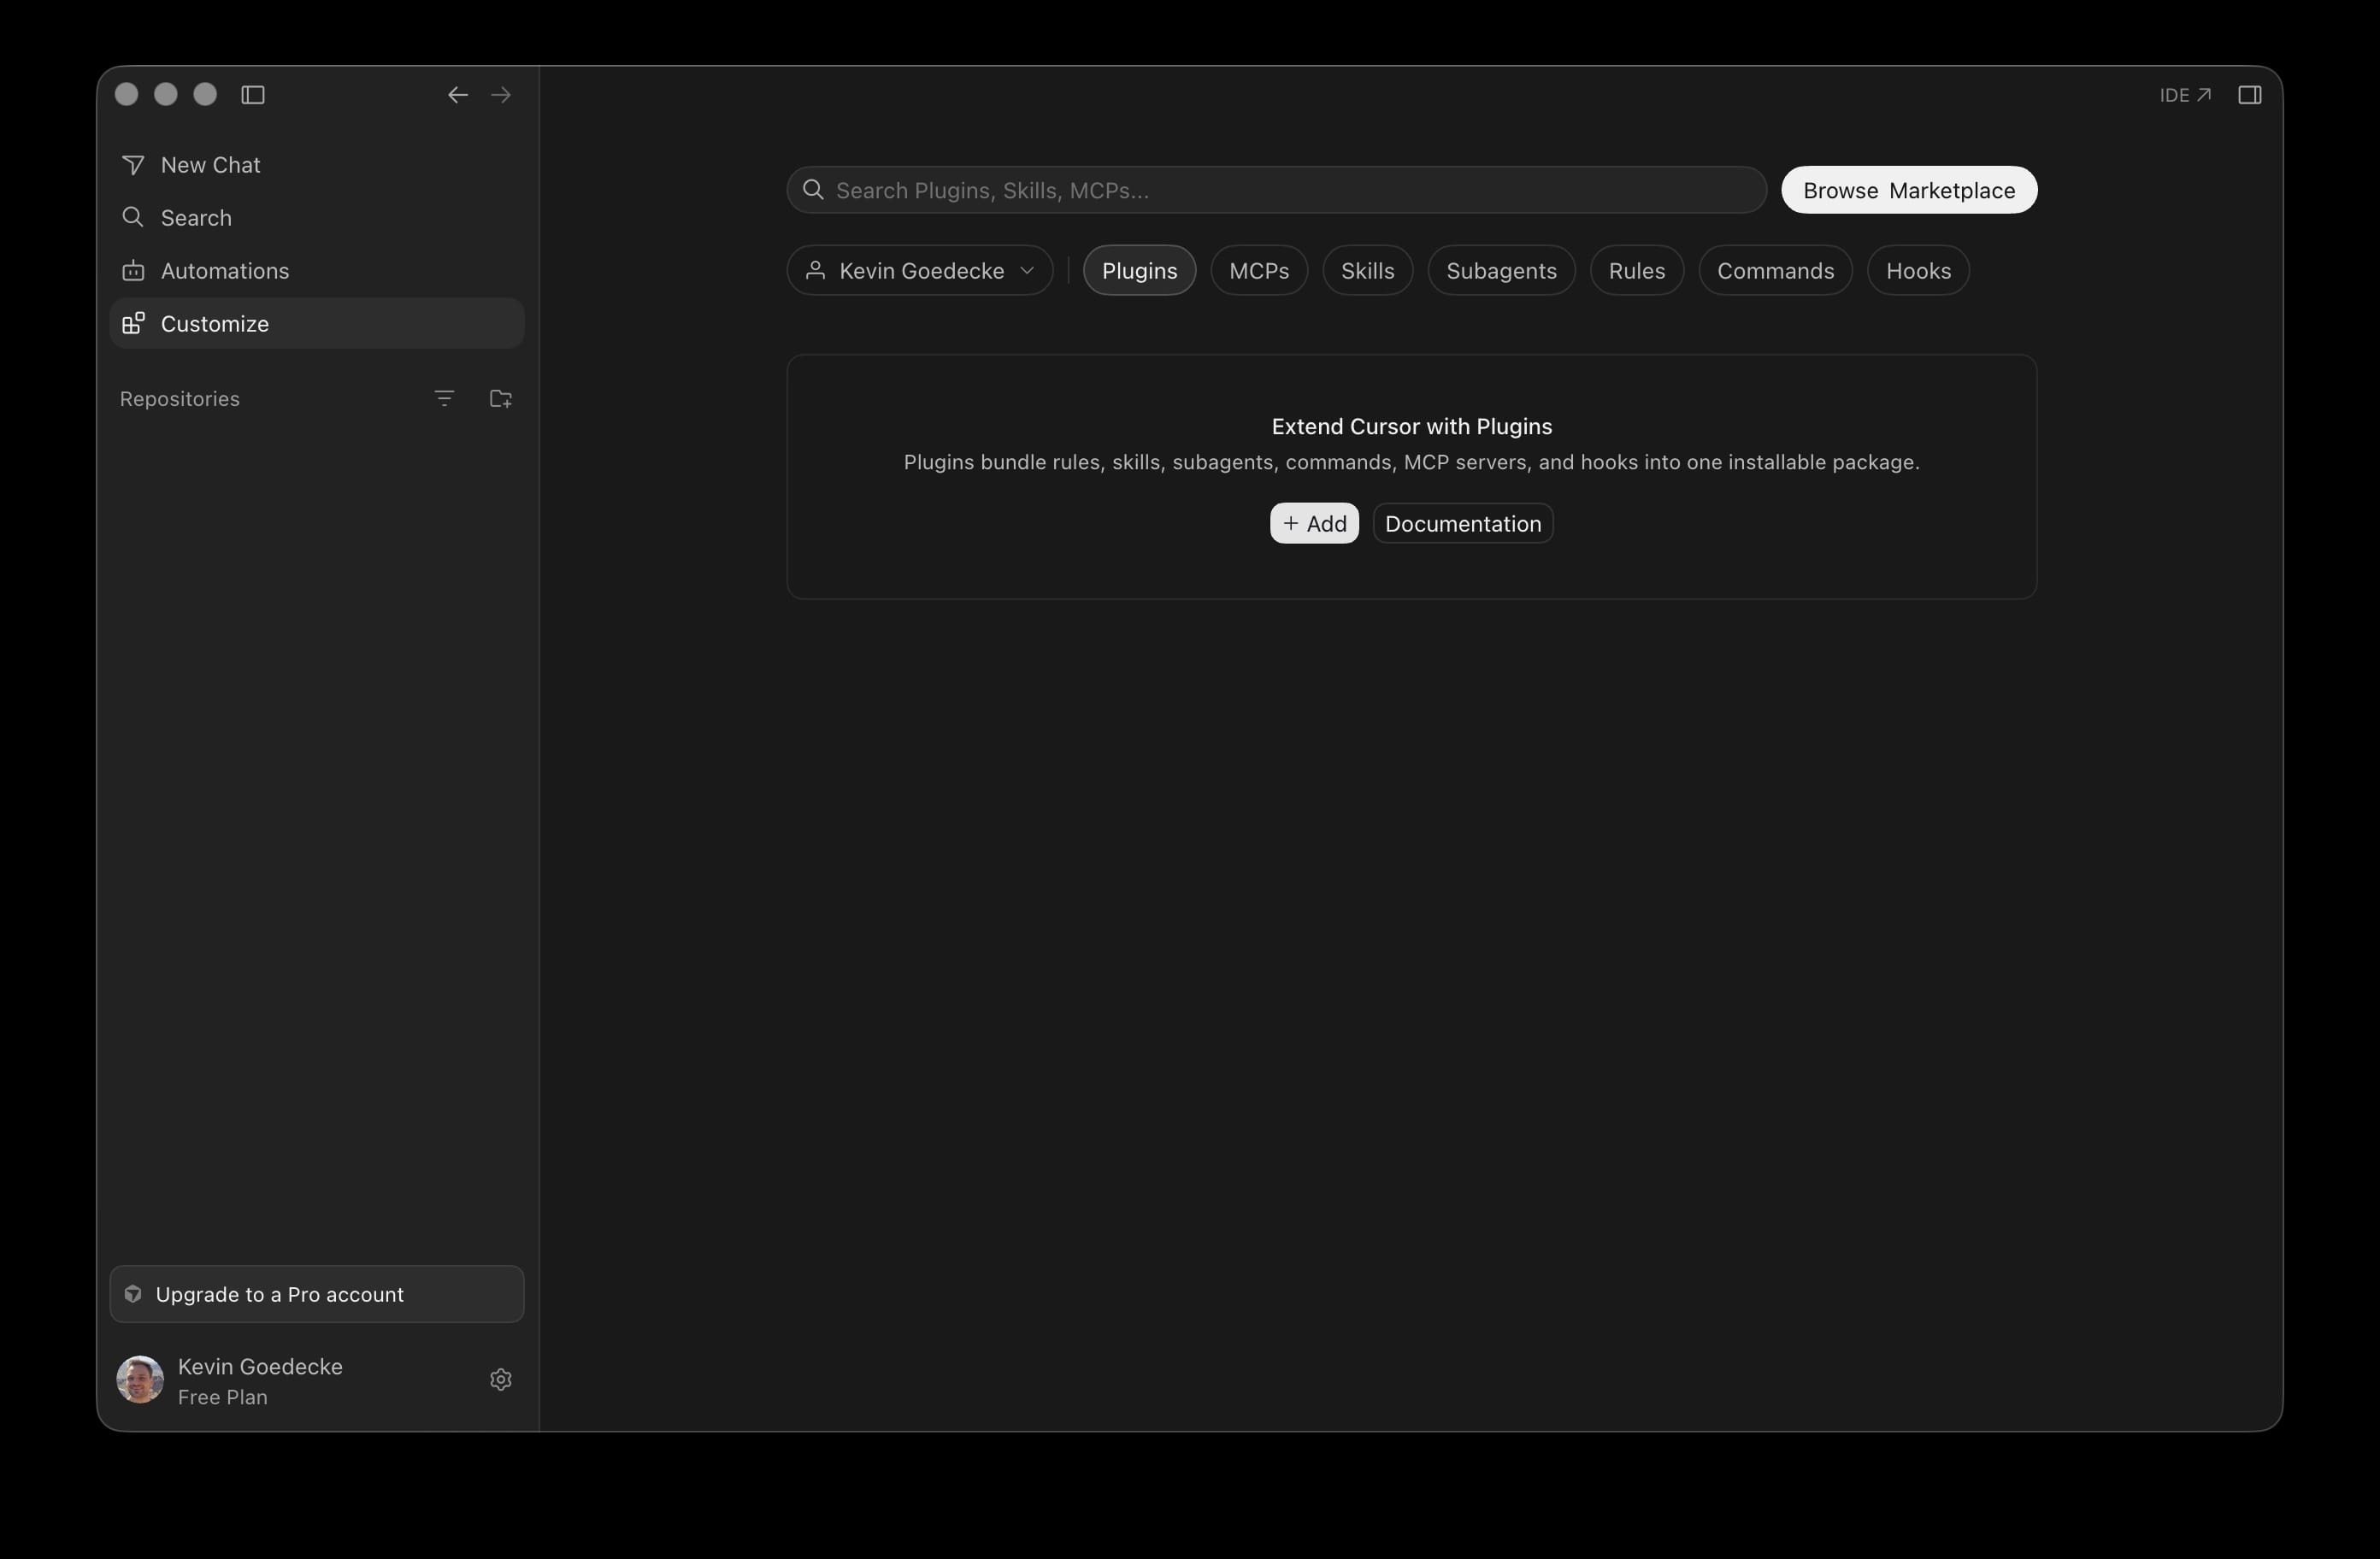Click Kevin Goedecke's profile avatar
This screenshot has height=1559, width=2380.
click(x=140, y=1380)
